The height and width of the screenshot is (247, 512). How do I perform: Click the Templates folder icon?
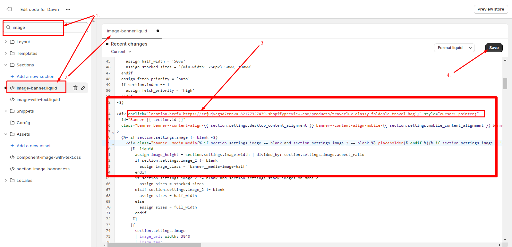pos(12,54)
